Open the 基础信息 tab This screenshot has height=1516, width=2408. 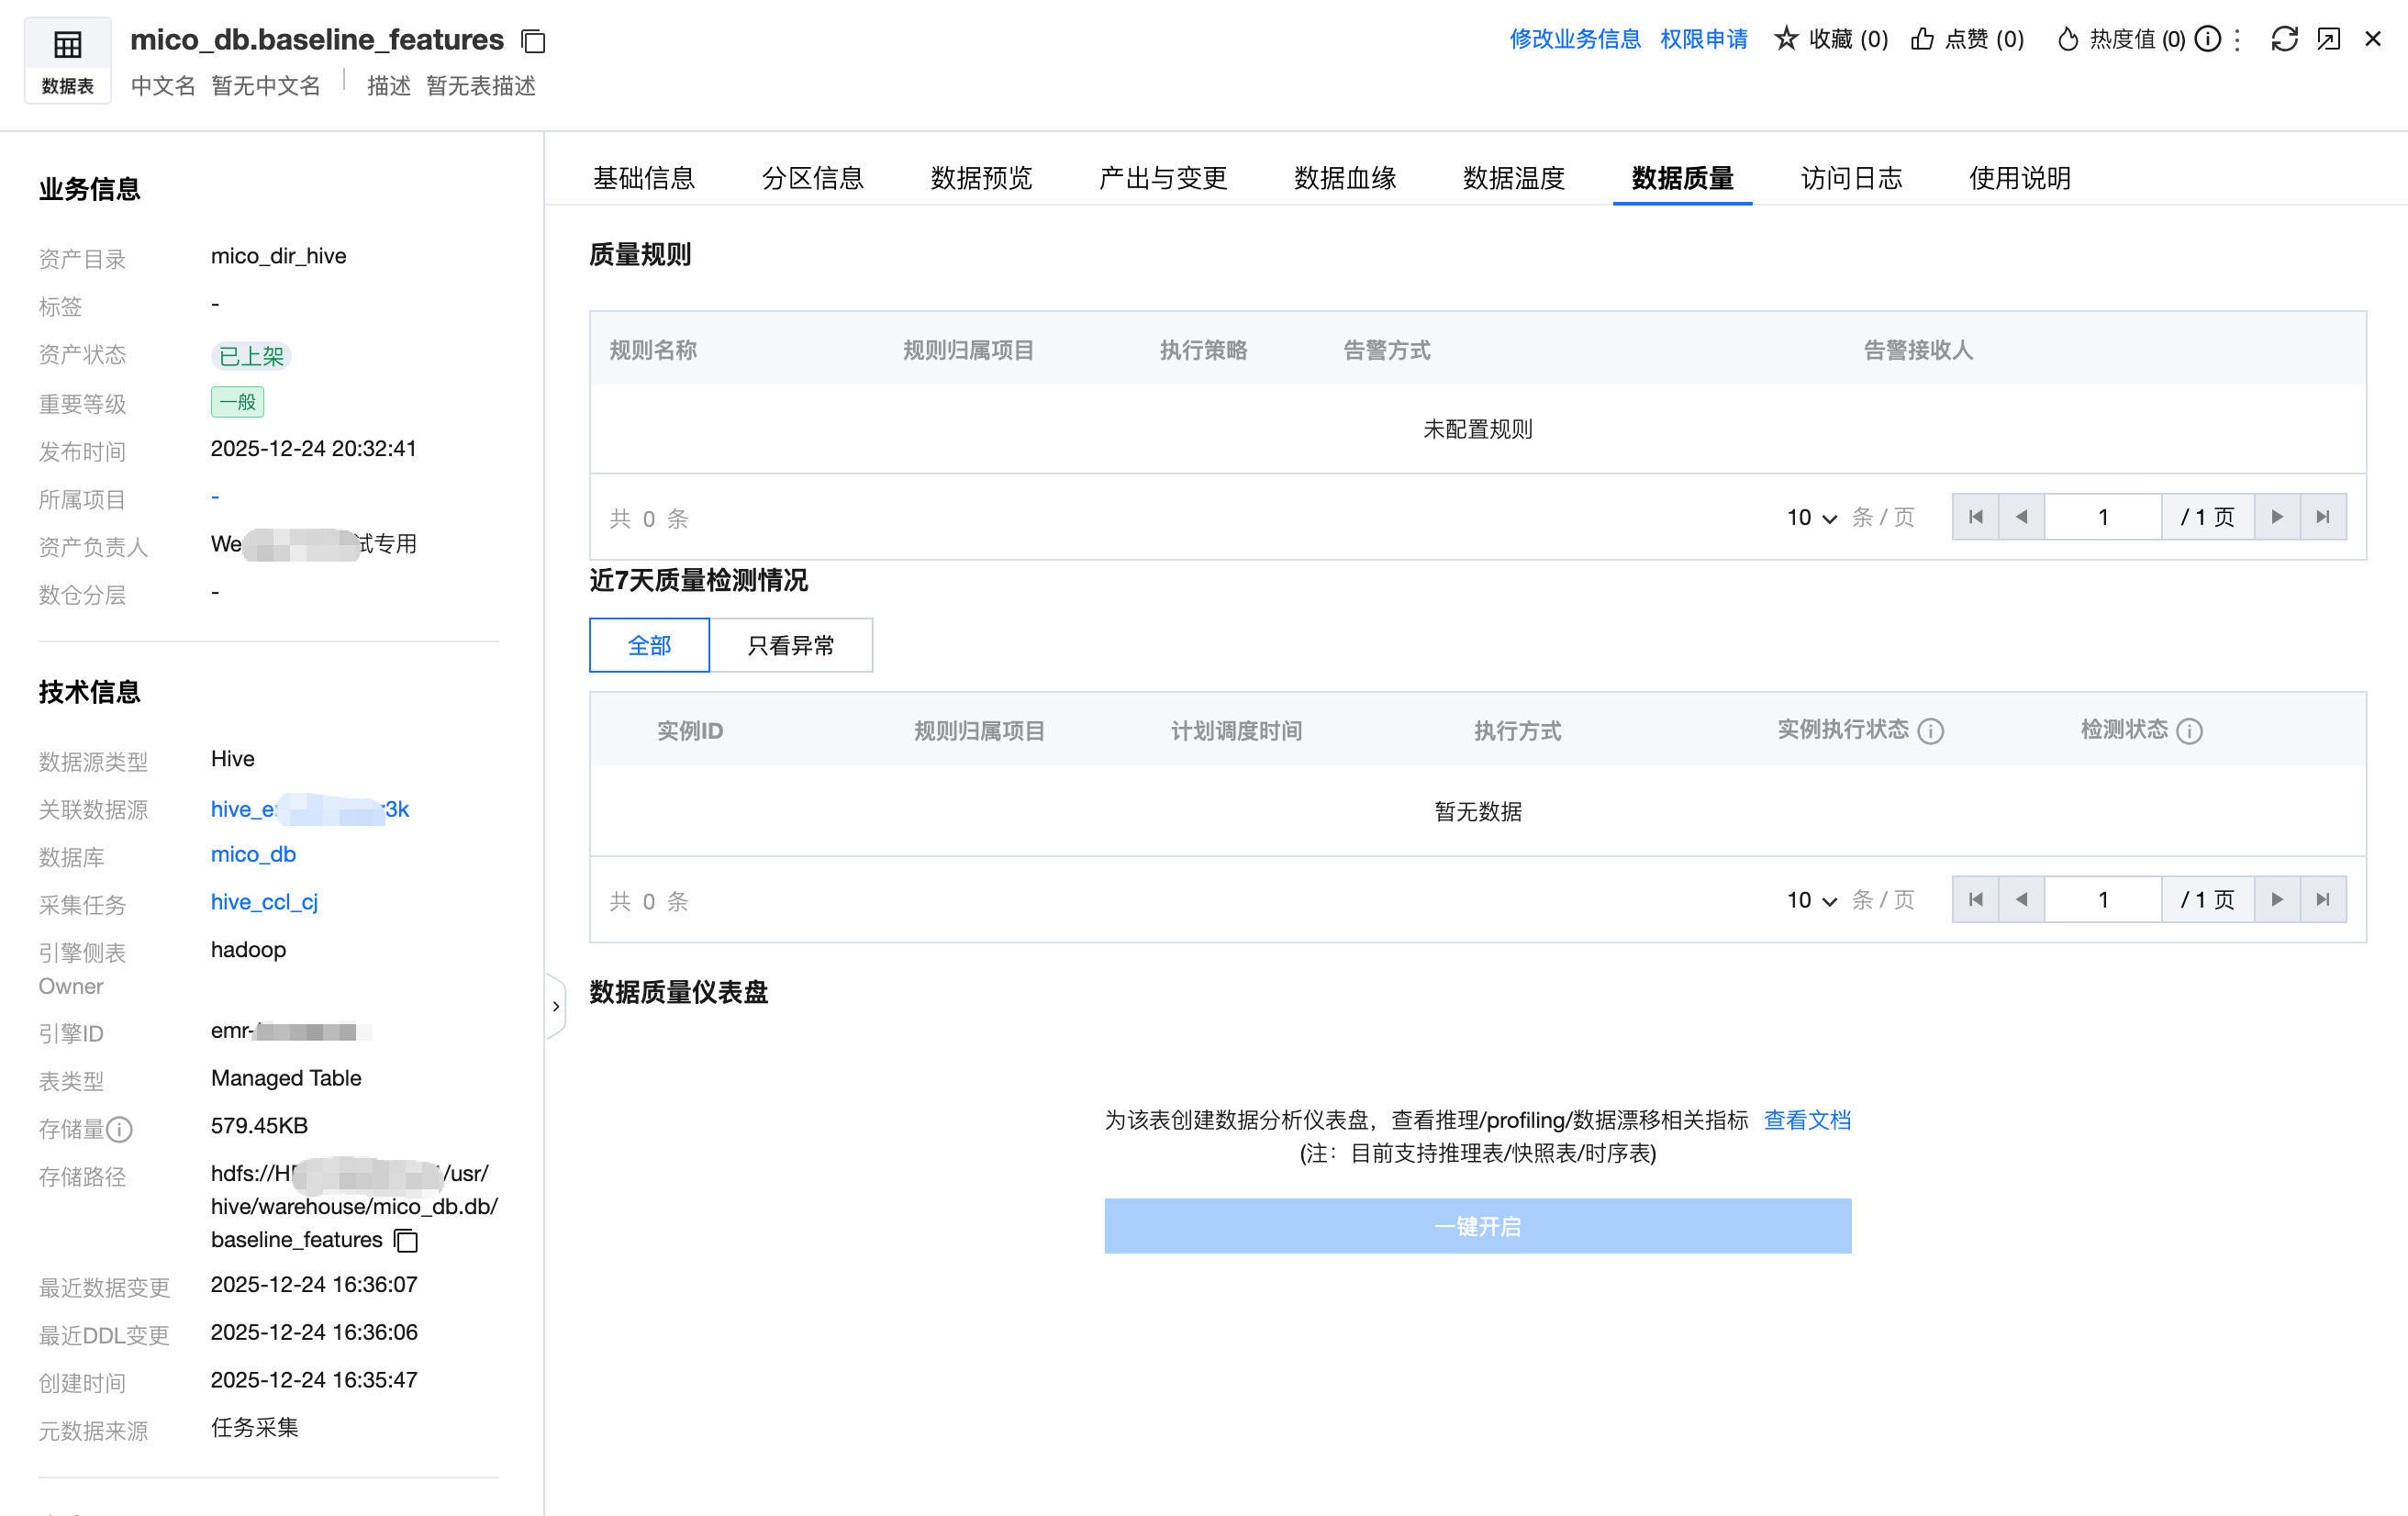(x=643, y=178)
